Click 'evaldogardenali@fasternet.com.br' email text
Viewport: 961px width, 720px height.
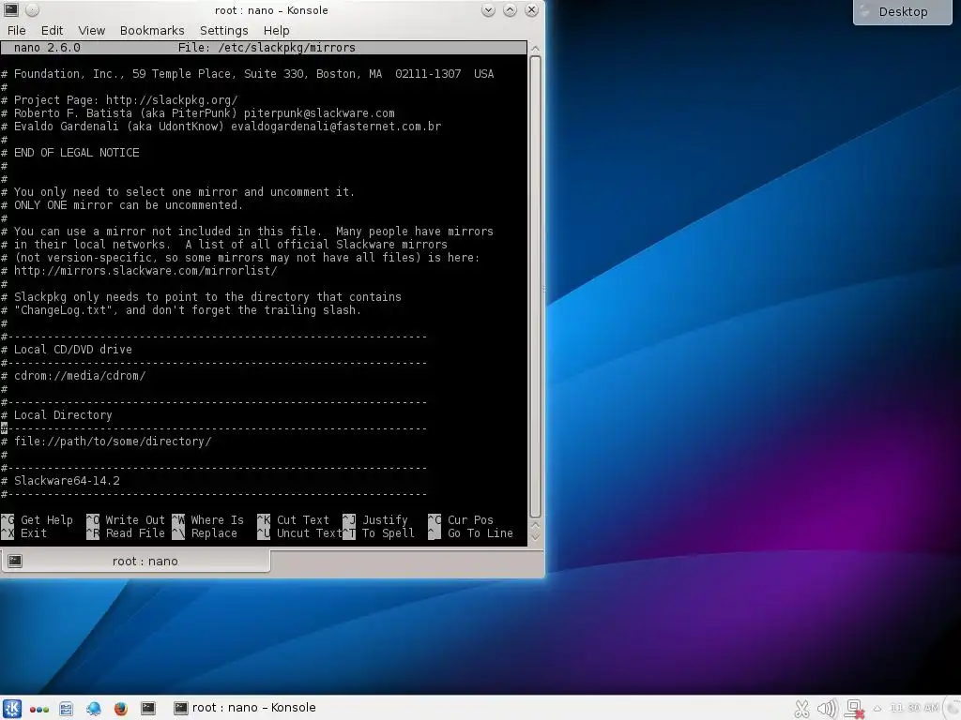tap(336, 127)
